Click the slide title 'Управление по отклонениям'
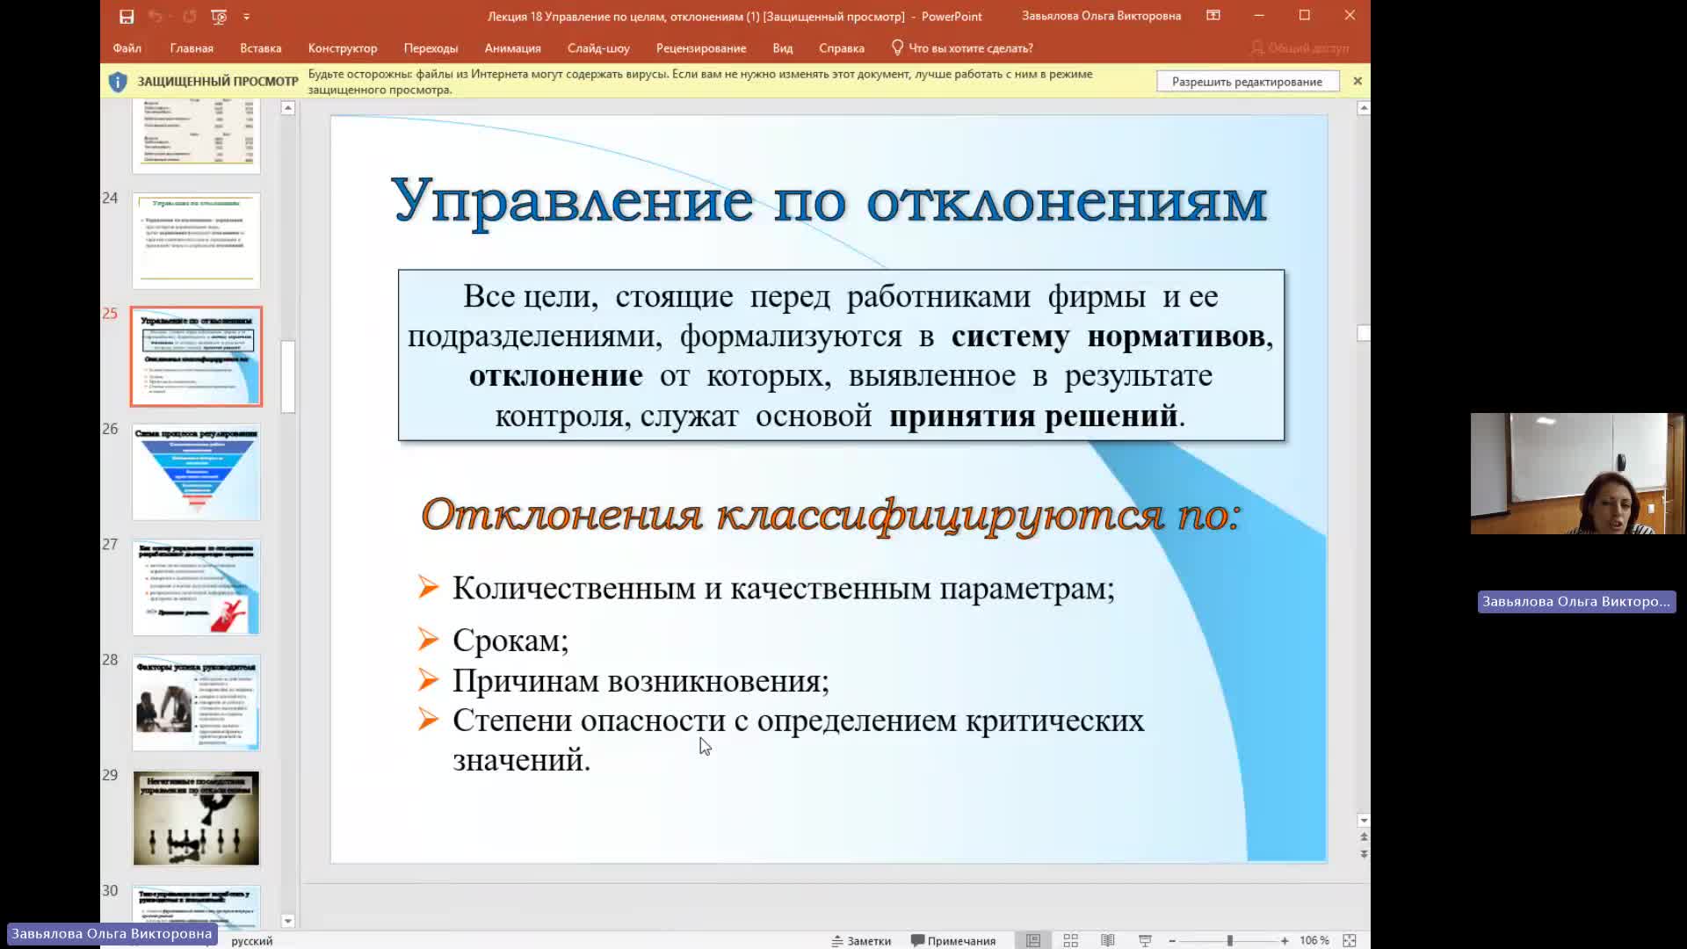This screenshot has width=1687, height=949. pos(829,201)
